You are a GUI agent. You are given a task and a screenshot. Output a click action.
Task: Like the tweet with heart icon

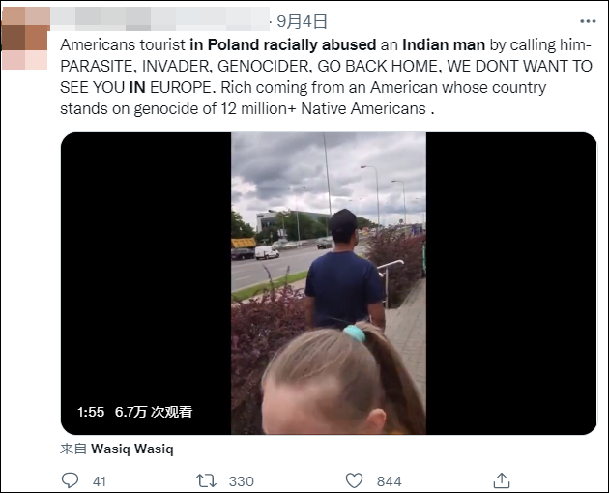coord(354,481)
